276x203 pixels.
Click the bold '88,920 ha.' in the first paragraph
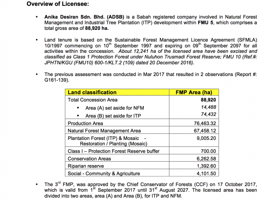pos(97,28)
